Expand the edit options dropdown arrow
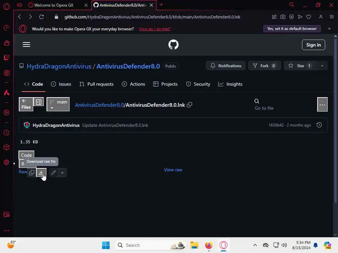Image resolution: width=338 pixels, height=253 pixels. 62,173
